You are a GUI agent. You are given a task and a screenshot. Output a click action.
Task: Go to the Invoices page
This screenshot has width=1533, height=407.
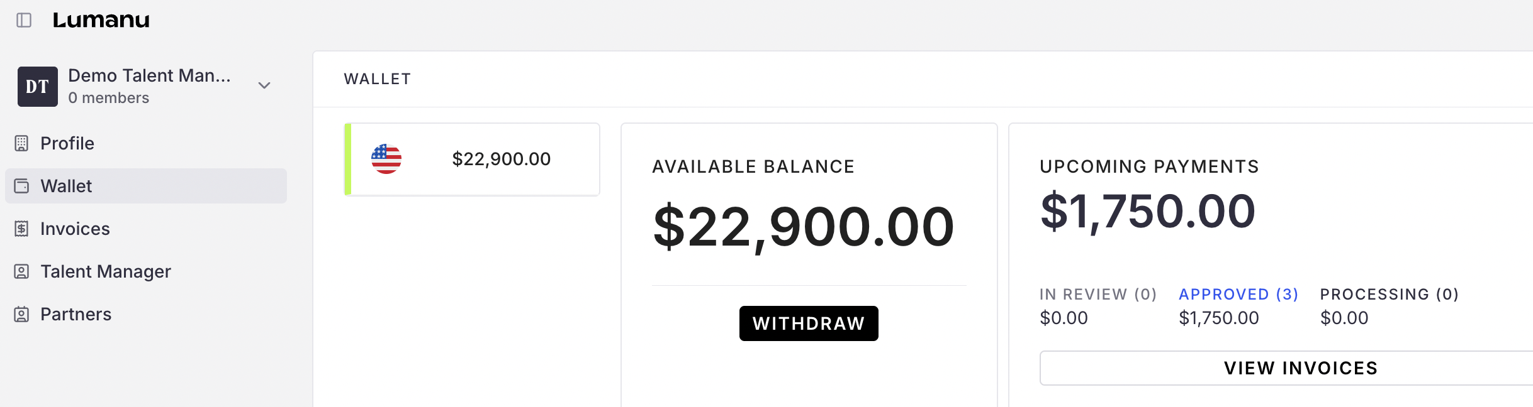pos(75,229)
